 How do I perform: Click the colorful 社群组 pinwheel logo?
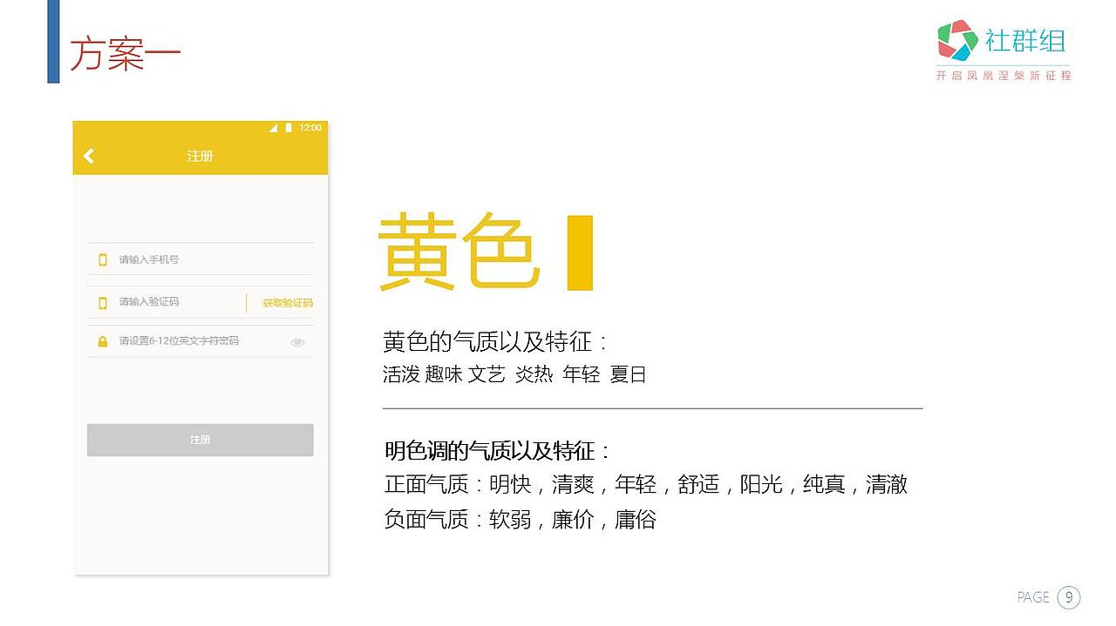pyautogui.click(x=957, y=39)
